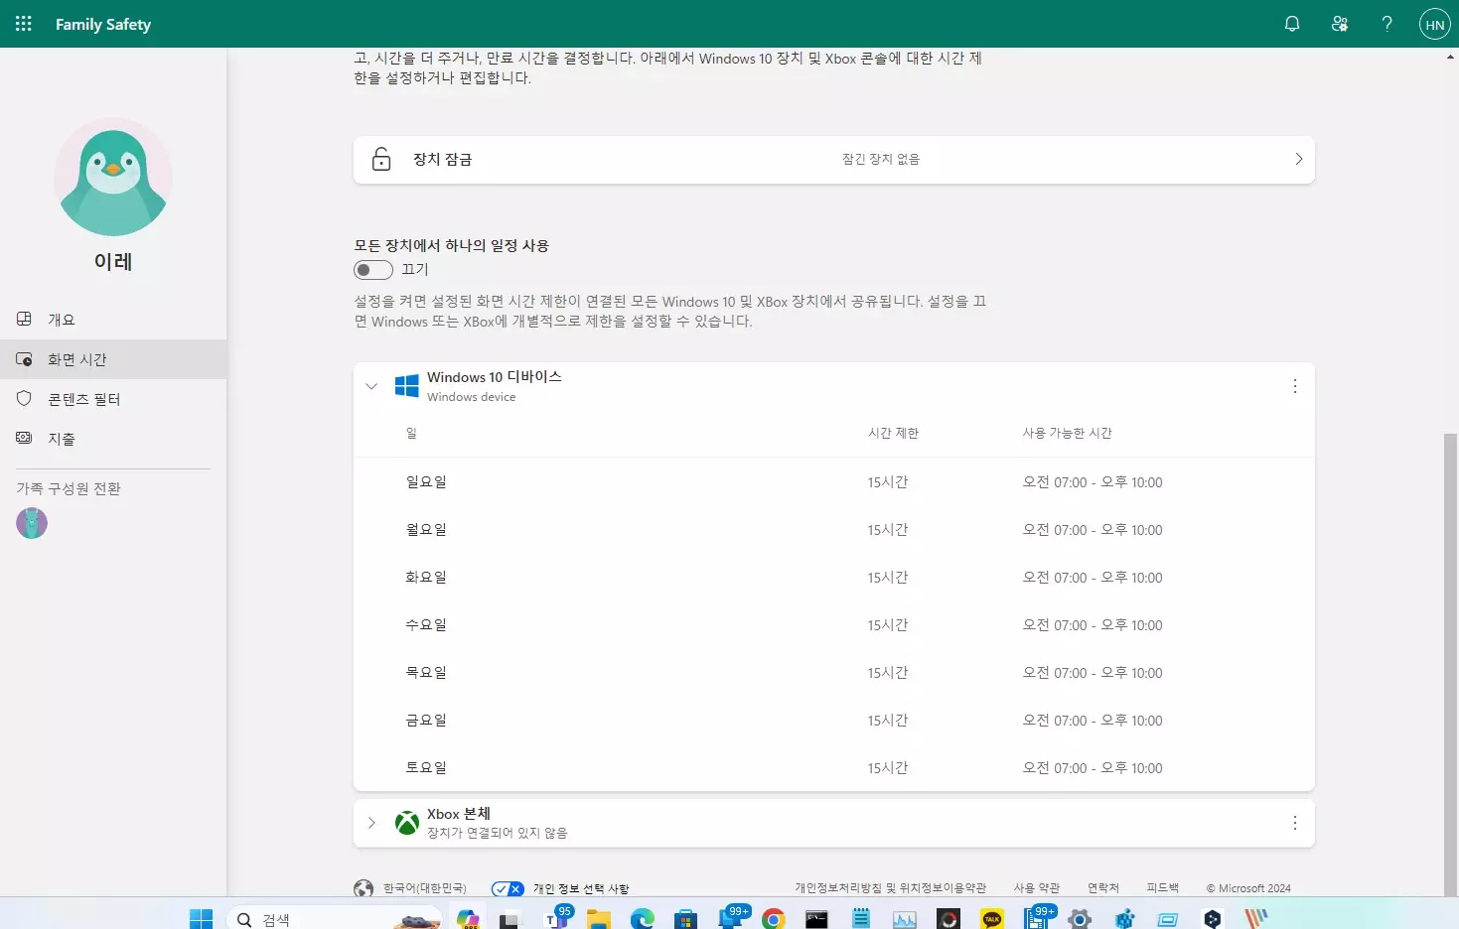
Task: Open the family member avatar under 가족 구성원 전환
Action: pyautogui.click(x=31, y=523)
